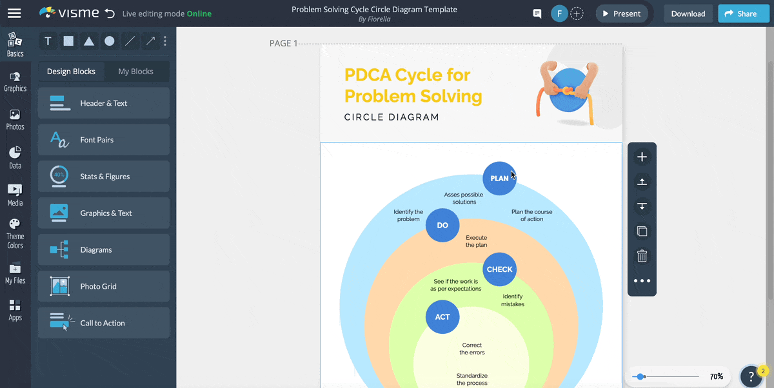Select the Text tool
The width and height of the screenshot is (774, 388).
(48, 41)
